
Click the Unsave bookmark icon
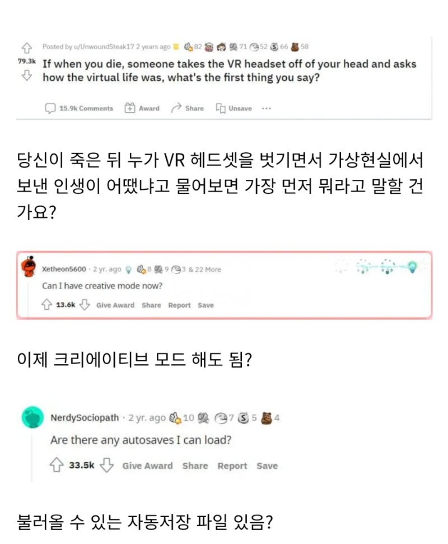pyautogui.click(x=221, y=108)
